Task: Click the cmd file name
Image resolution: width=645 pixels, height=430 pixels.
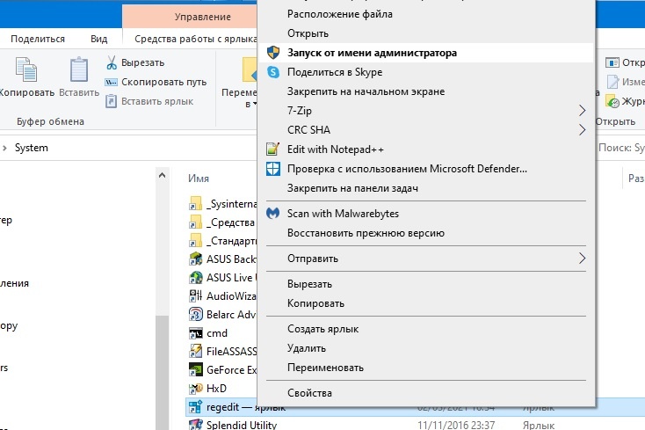Action: pyautogui.click(x=217, y=333)
